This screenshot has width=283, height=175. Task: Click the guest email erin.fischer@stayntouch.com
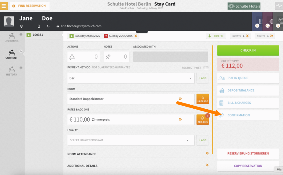tap(81, 26)
